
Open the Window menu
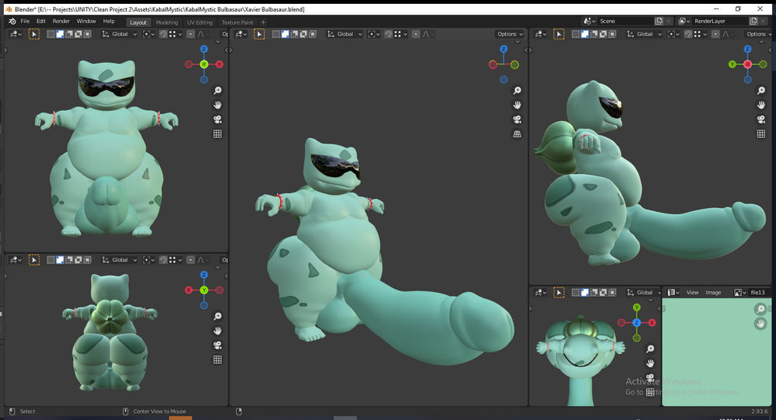coord(86,22)
